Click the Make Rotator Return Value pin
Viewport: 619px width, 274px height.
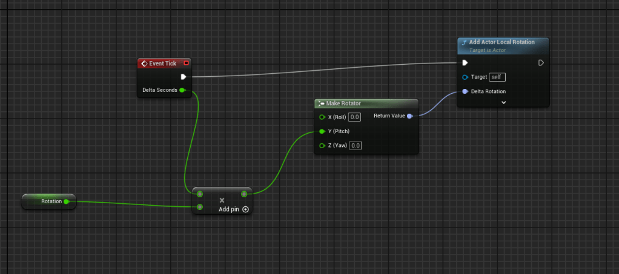(410, 116)
